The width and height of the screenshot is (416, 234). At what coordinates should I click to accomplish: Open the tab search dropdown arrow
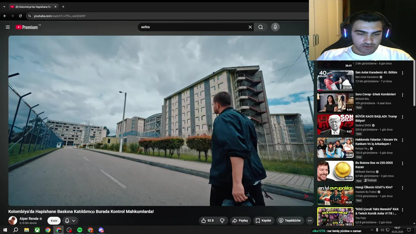(x=4, y=6)
